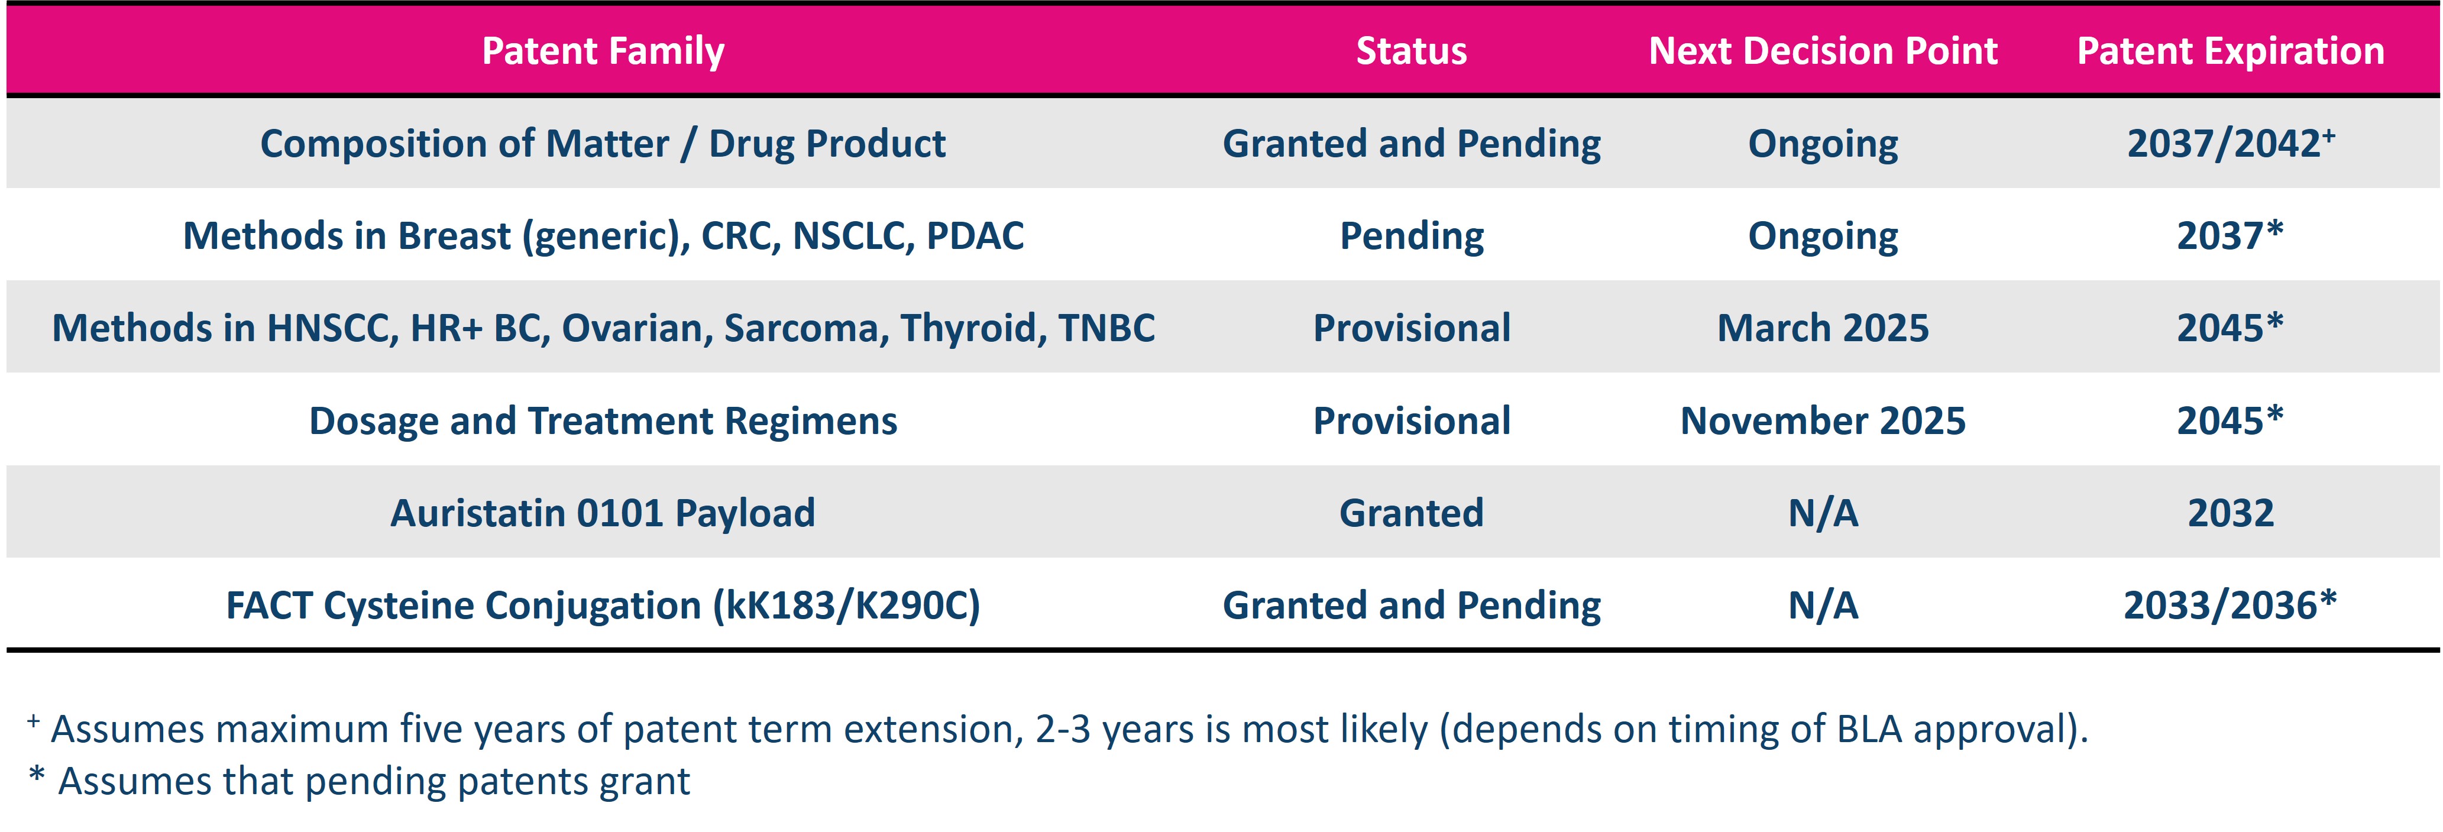Image resolution: width=2443 pixels, height=832 pixels.
Task: Select the 2033/2036* expiration cell
Action: (x=2230, y=606)
